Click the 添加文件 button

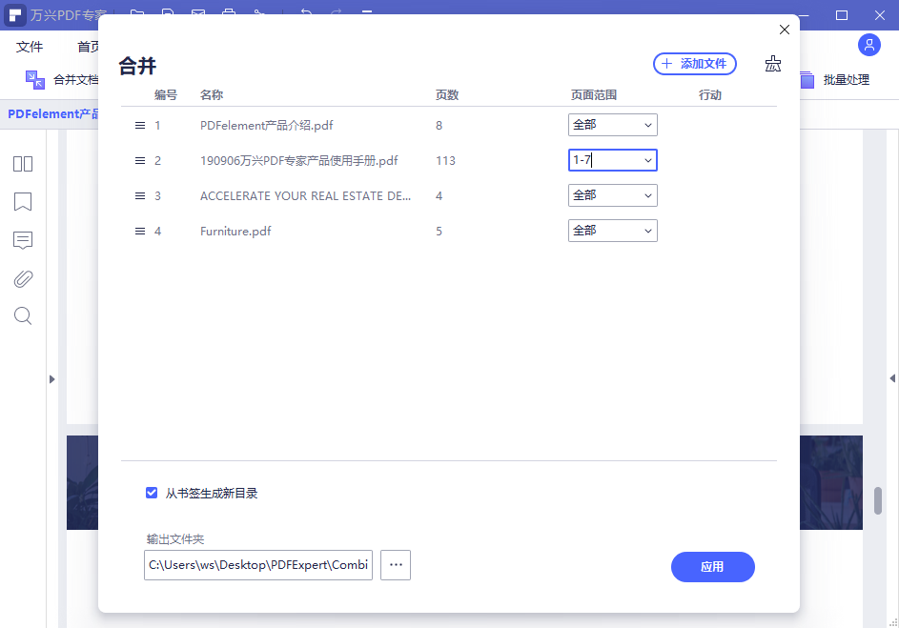point(694,63)
